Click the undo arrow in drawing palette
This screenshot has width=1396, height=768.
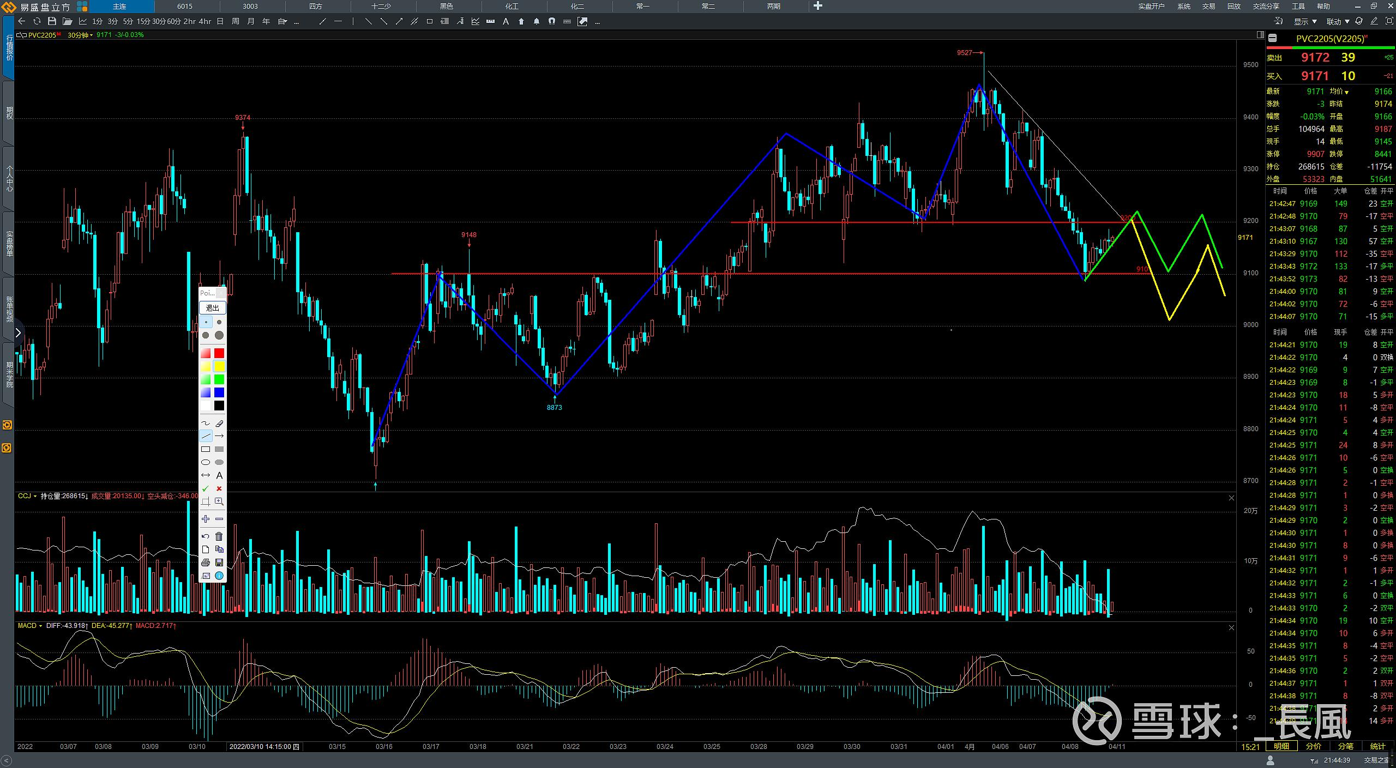206,537
